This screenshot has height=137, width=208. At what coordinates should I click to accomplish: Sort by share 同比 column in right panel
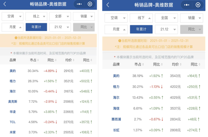tap(158, 64)
